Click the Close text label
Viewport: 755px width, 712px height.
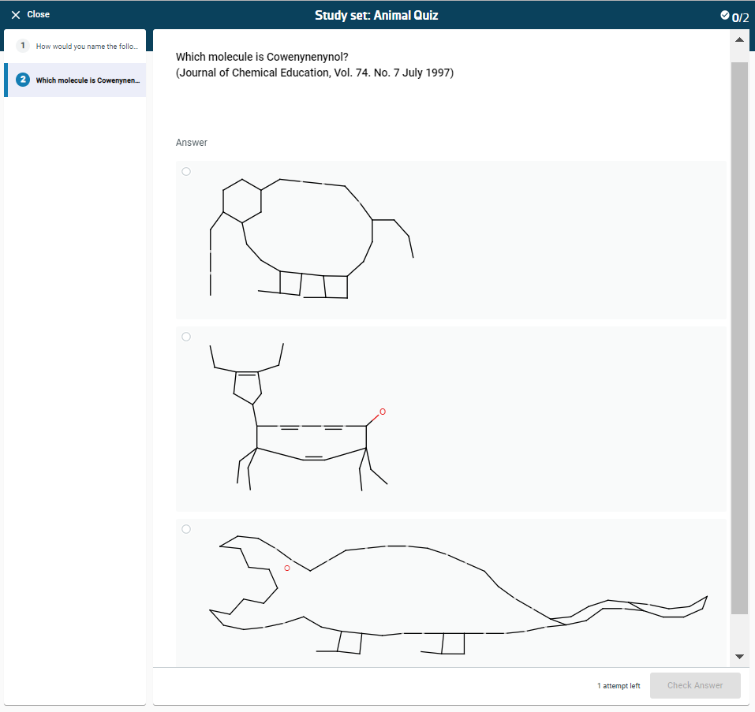coord(38,15)
